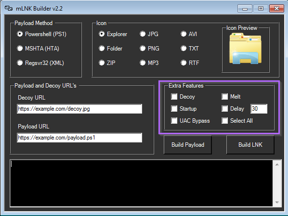Viewport: 288px width, 216px height.
Task: Click the output console scrollbar down arrow
Action: coord(277,203)
